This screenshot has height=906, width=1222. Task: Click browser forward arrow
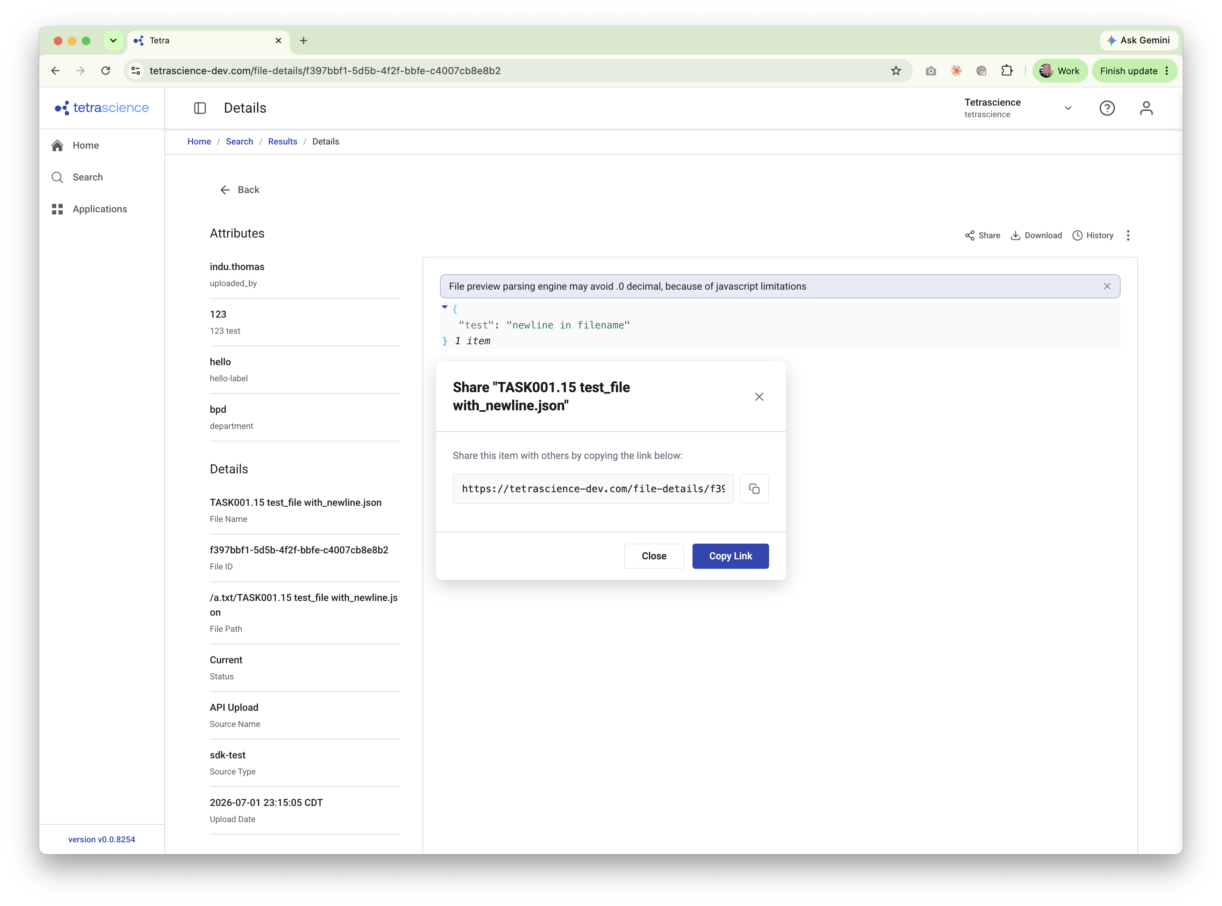(80, 71)
